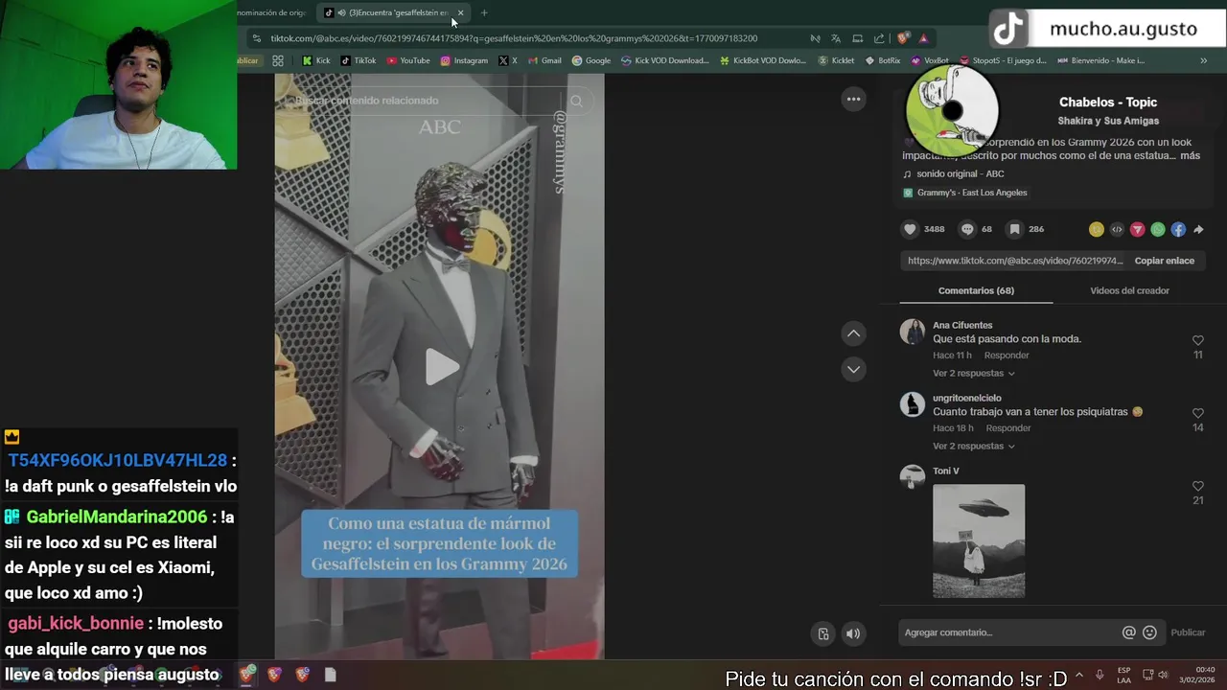Like Ana Cifuentes' comment
Image resolution: width=1227 pixels, height=690 pixels.
coord(1197,340)
